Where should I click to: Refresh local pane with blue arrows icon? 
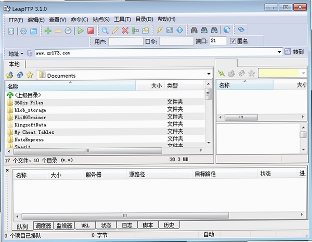pos(20,75)
